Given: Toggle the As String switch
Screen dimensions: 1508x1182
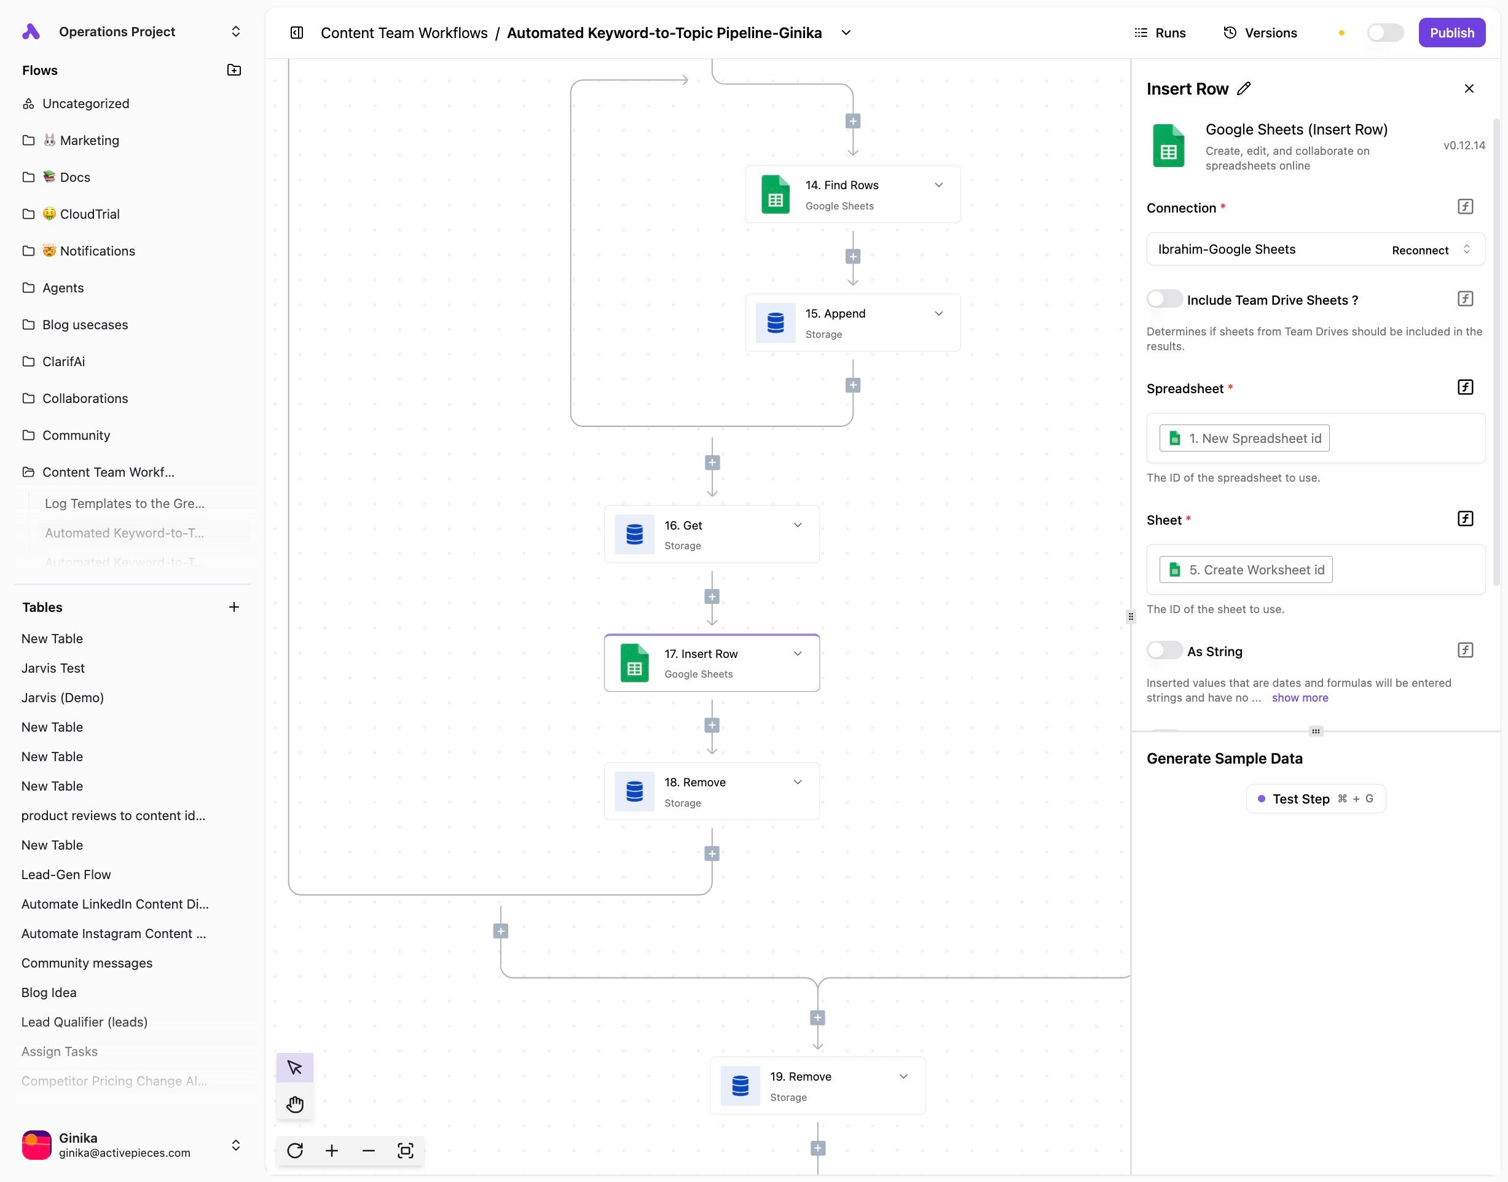Looking at the screenshot, I should (1164, 651).
